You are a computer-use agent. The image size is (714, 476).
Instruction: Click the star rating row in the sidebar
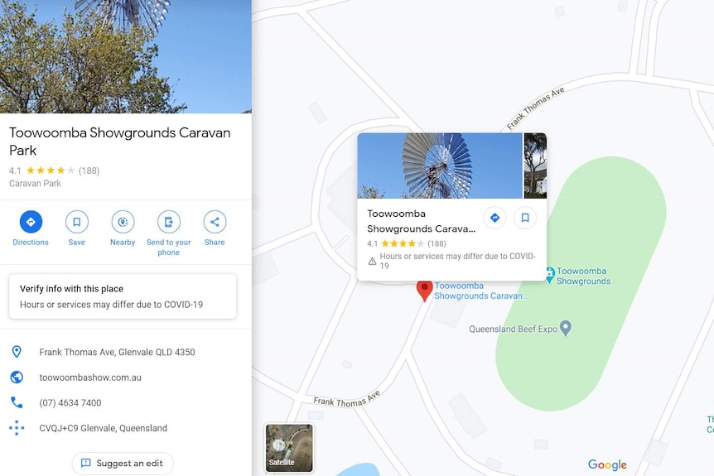pos(51,171)
